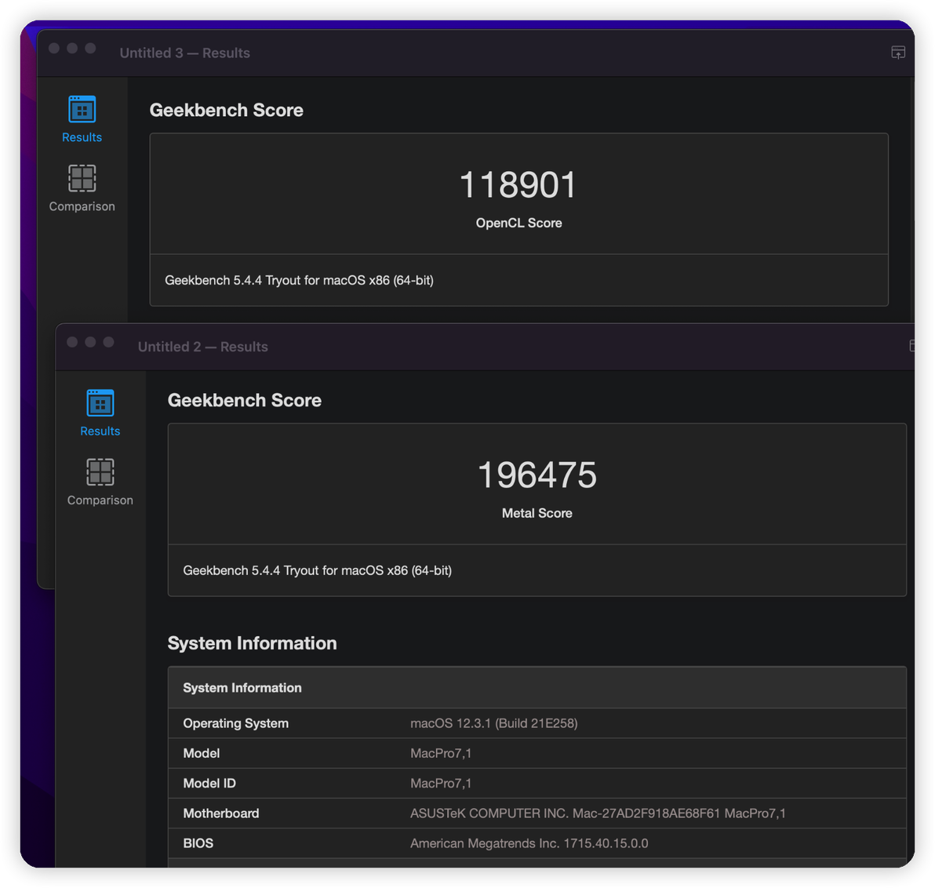Click the Operating System row label
Viewport: 935px width, 888px height.
point(235,723)
